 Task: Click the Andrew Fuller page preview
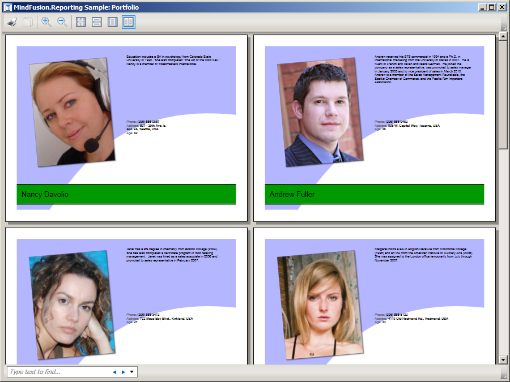pos(374,128)
